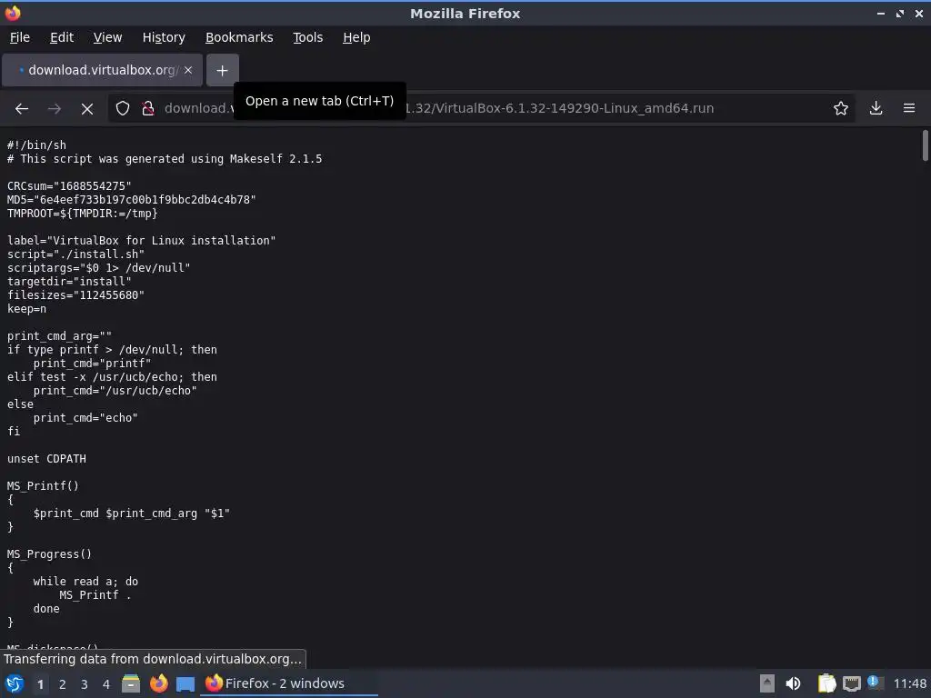
Task: Stop loading the page
Action: click(x=86, y=109)
